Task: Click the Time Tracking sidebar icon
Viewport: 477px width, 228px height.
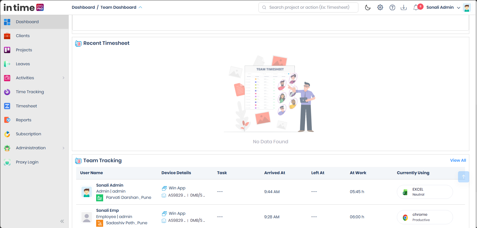Action: (x=7, y=92)
